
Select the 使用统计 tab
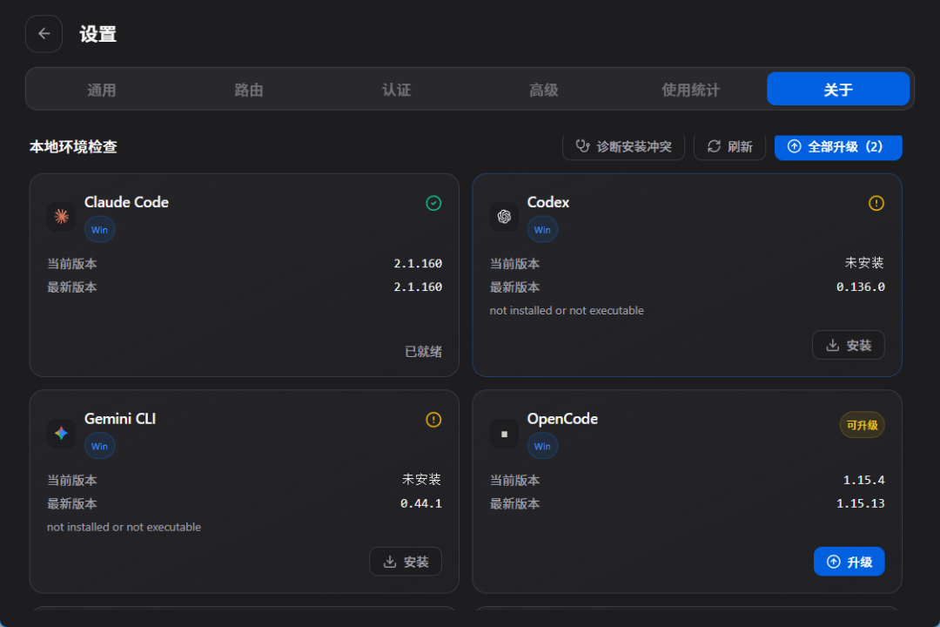coord(691,90)
